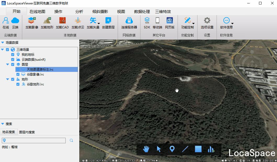Select the hand pan tool at bottom toolbar
277x162 pixels.
[146, 149]
